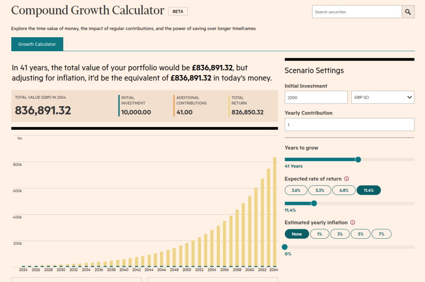Click the Scenario Settings heading

pos(314,70)
